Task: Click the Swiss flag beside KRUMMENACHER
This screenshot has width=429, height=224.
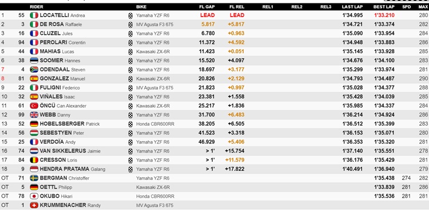Action: tap(34, 205)
